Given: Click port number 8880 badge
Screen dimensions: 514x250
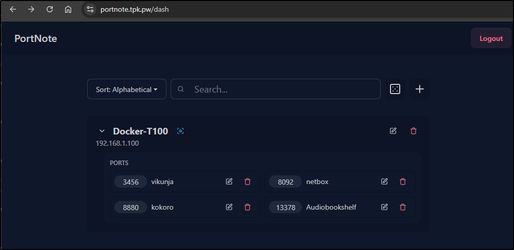Looking at the screenshot, I should 131,207.
